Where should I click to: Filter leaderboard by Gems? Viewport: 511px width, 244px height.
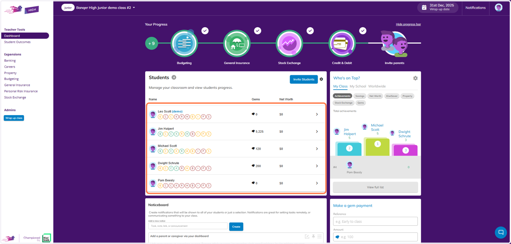click(x=361, y=103)
